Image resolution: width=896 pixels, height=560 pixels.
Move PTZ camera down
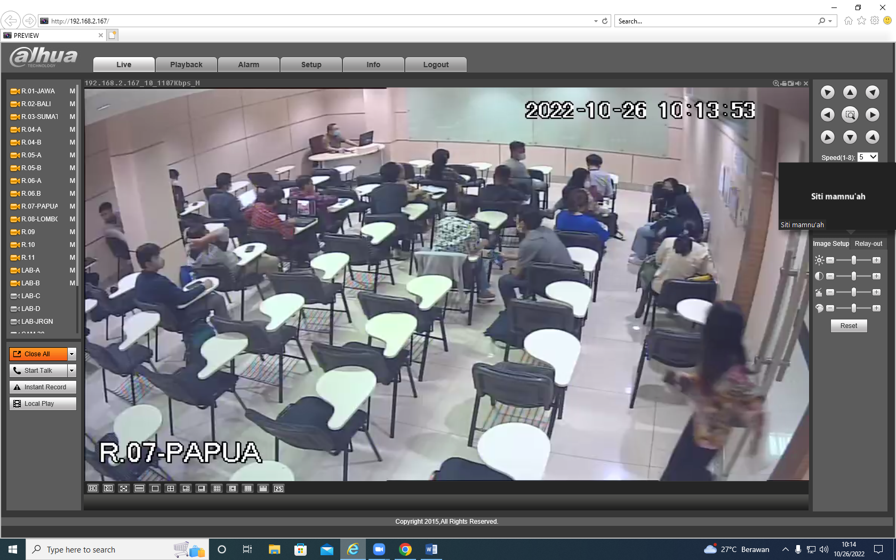pyautogui.click(x=850, y=137)
